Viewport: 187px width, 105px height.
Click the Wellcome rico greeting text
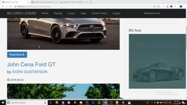click(152, 13)
